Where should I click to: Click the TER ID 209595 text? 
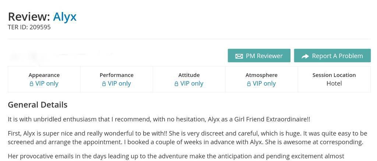coord(29,27)
